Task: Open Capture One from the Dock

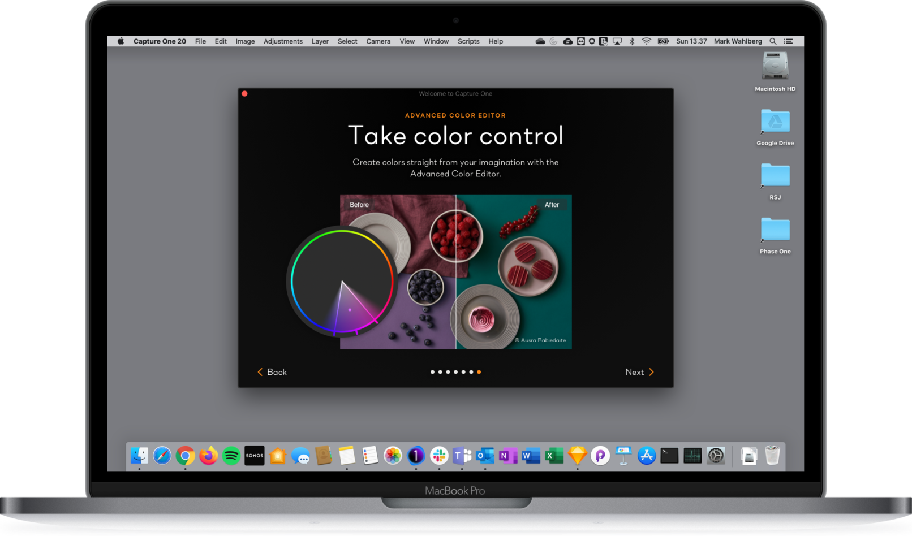Action: pyautogui.click(x=416, y=456)
